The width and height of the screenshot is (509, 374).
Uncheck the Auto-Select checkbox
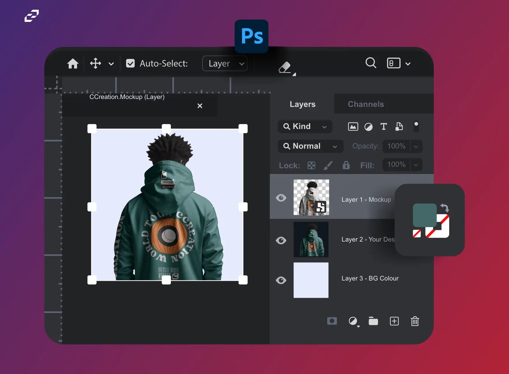click(x=130, y=63)
